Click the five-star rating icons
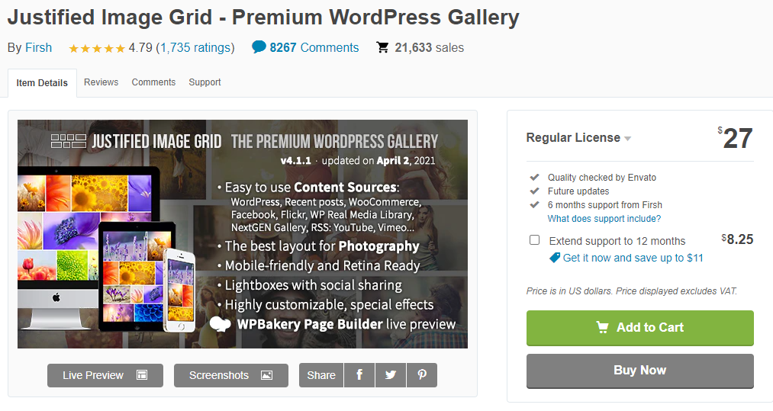 click(x=97, y=48)
